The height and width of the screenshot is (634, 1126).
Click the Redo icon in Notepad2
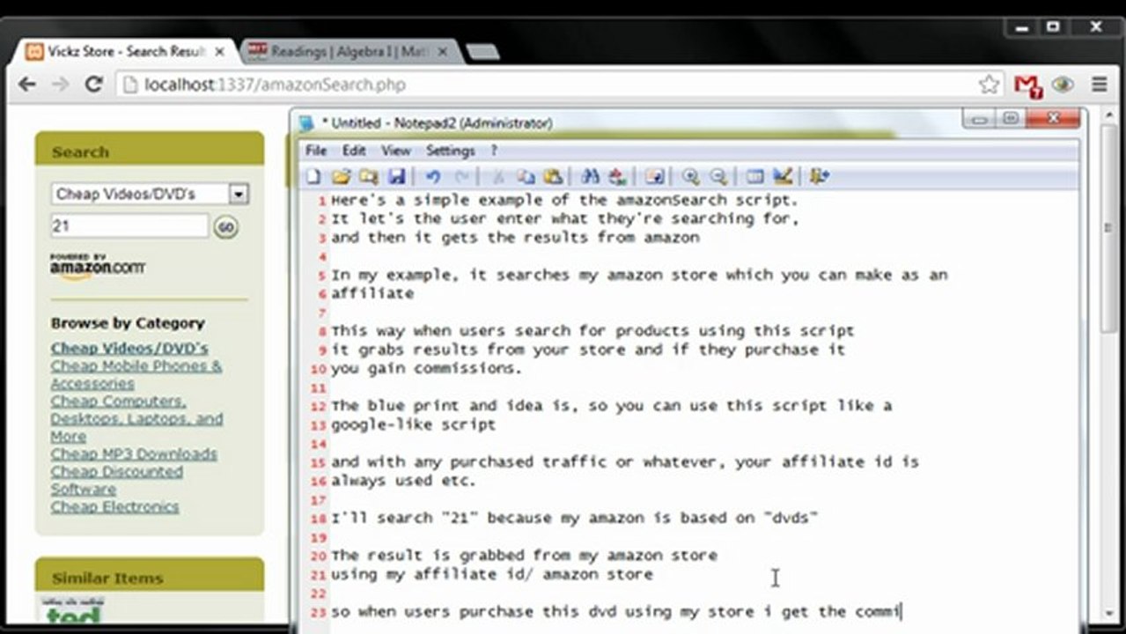pos(461,177)
